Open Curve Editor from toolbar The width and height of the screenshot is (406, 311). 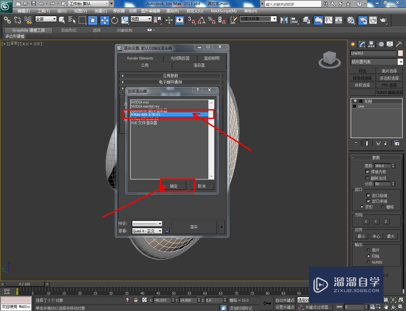[329, 20]
